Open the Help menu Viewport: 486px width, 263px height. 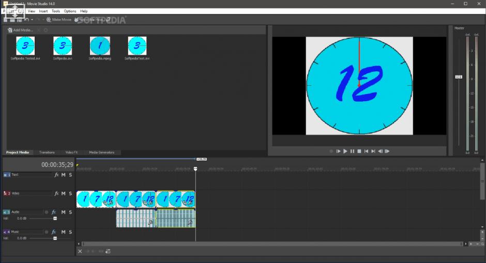(84, 11)
